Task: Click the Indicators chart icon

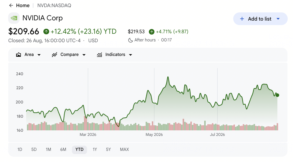Action: pos(99,55)
